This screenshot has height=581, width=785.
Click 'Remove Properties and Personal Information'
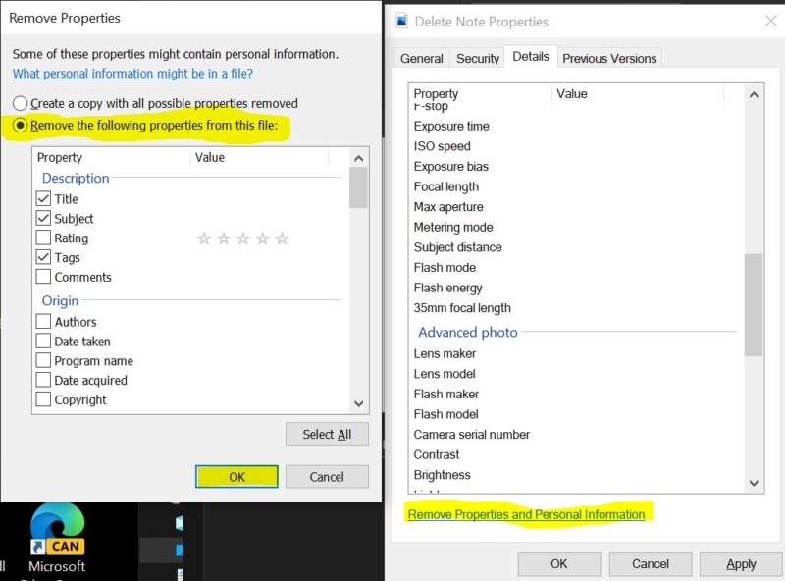(527, 514)
